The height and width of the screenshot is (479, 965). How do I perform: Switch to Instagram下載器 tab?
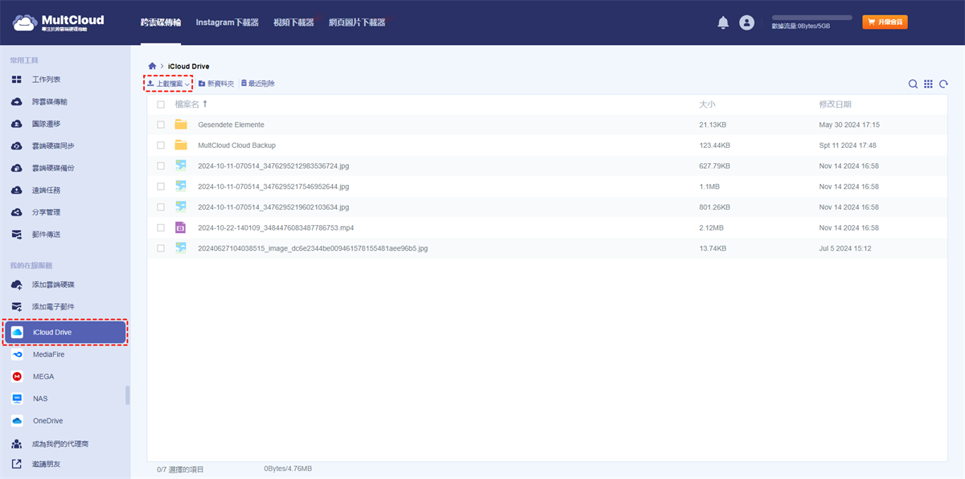tap(227, 23)
